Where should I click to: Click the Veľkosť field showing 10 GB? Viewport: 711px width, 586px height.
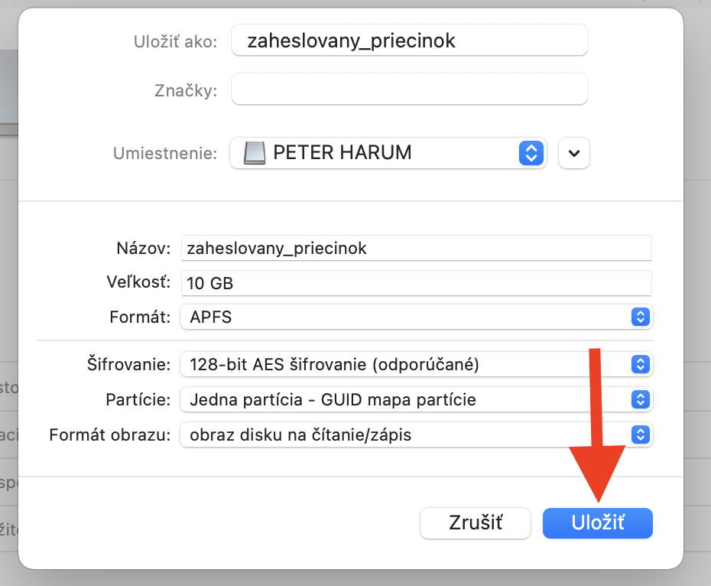point(416,283)
